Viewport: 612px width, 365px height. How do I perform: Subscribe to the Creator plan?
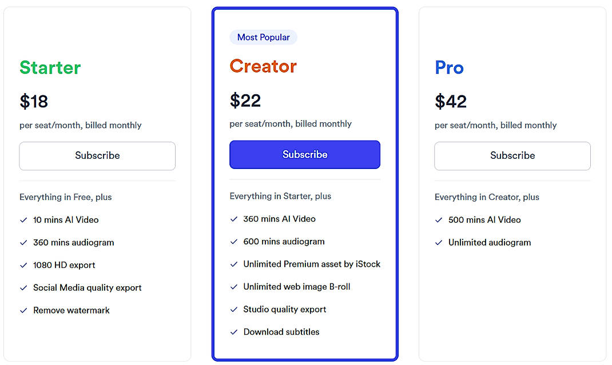click(305, 154)
